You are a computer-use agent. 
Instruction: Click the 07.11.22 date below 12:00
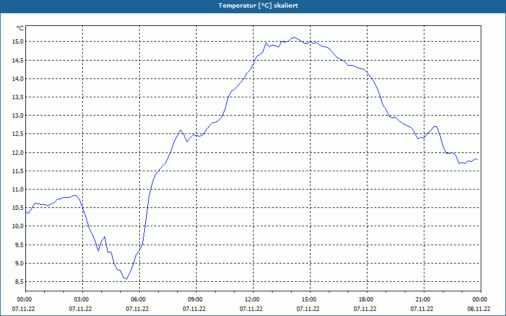tap(250, 308)
